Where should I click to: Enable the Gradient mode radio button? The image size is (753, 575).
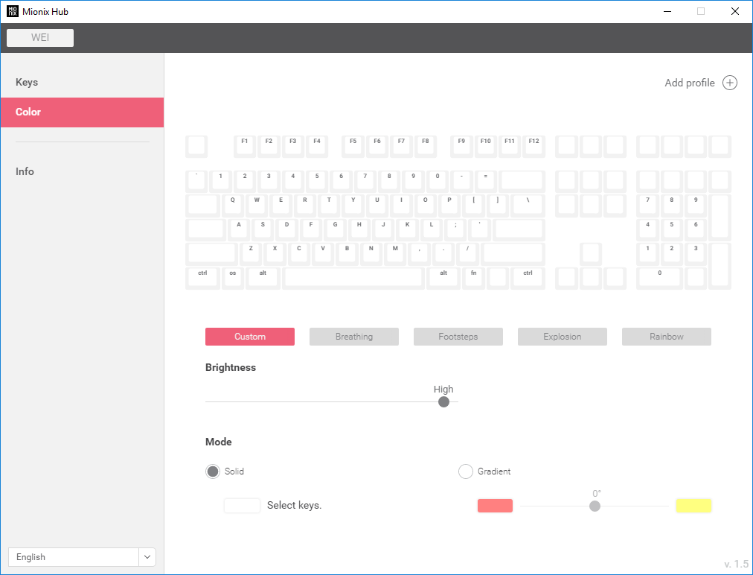tap(465, 471)
